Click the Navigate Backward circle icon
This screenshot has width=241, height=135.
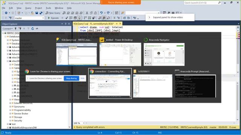coord(6,13)
